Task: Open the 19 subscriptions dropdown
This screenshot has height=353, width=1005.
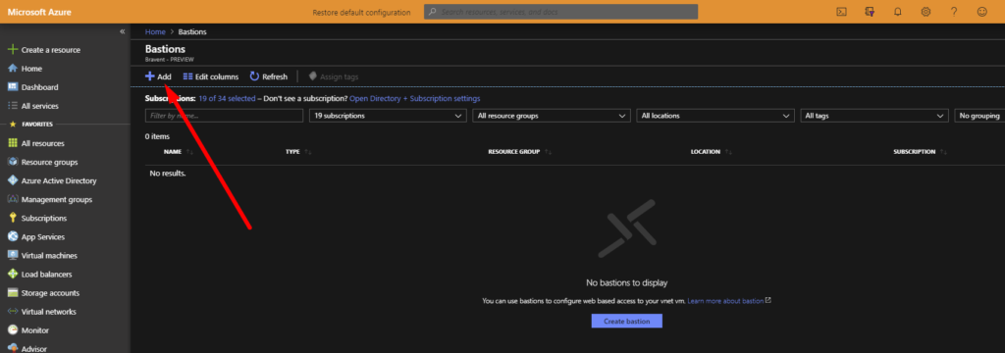Action: [388, 116]
